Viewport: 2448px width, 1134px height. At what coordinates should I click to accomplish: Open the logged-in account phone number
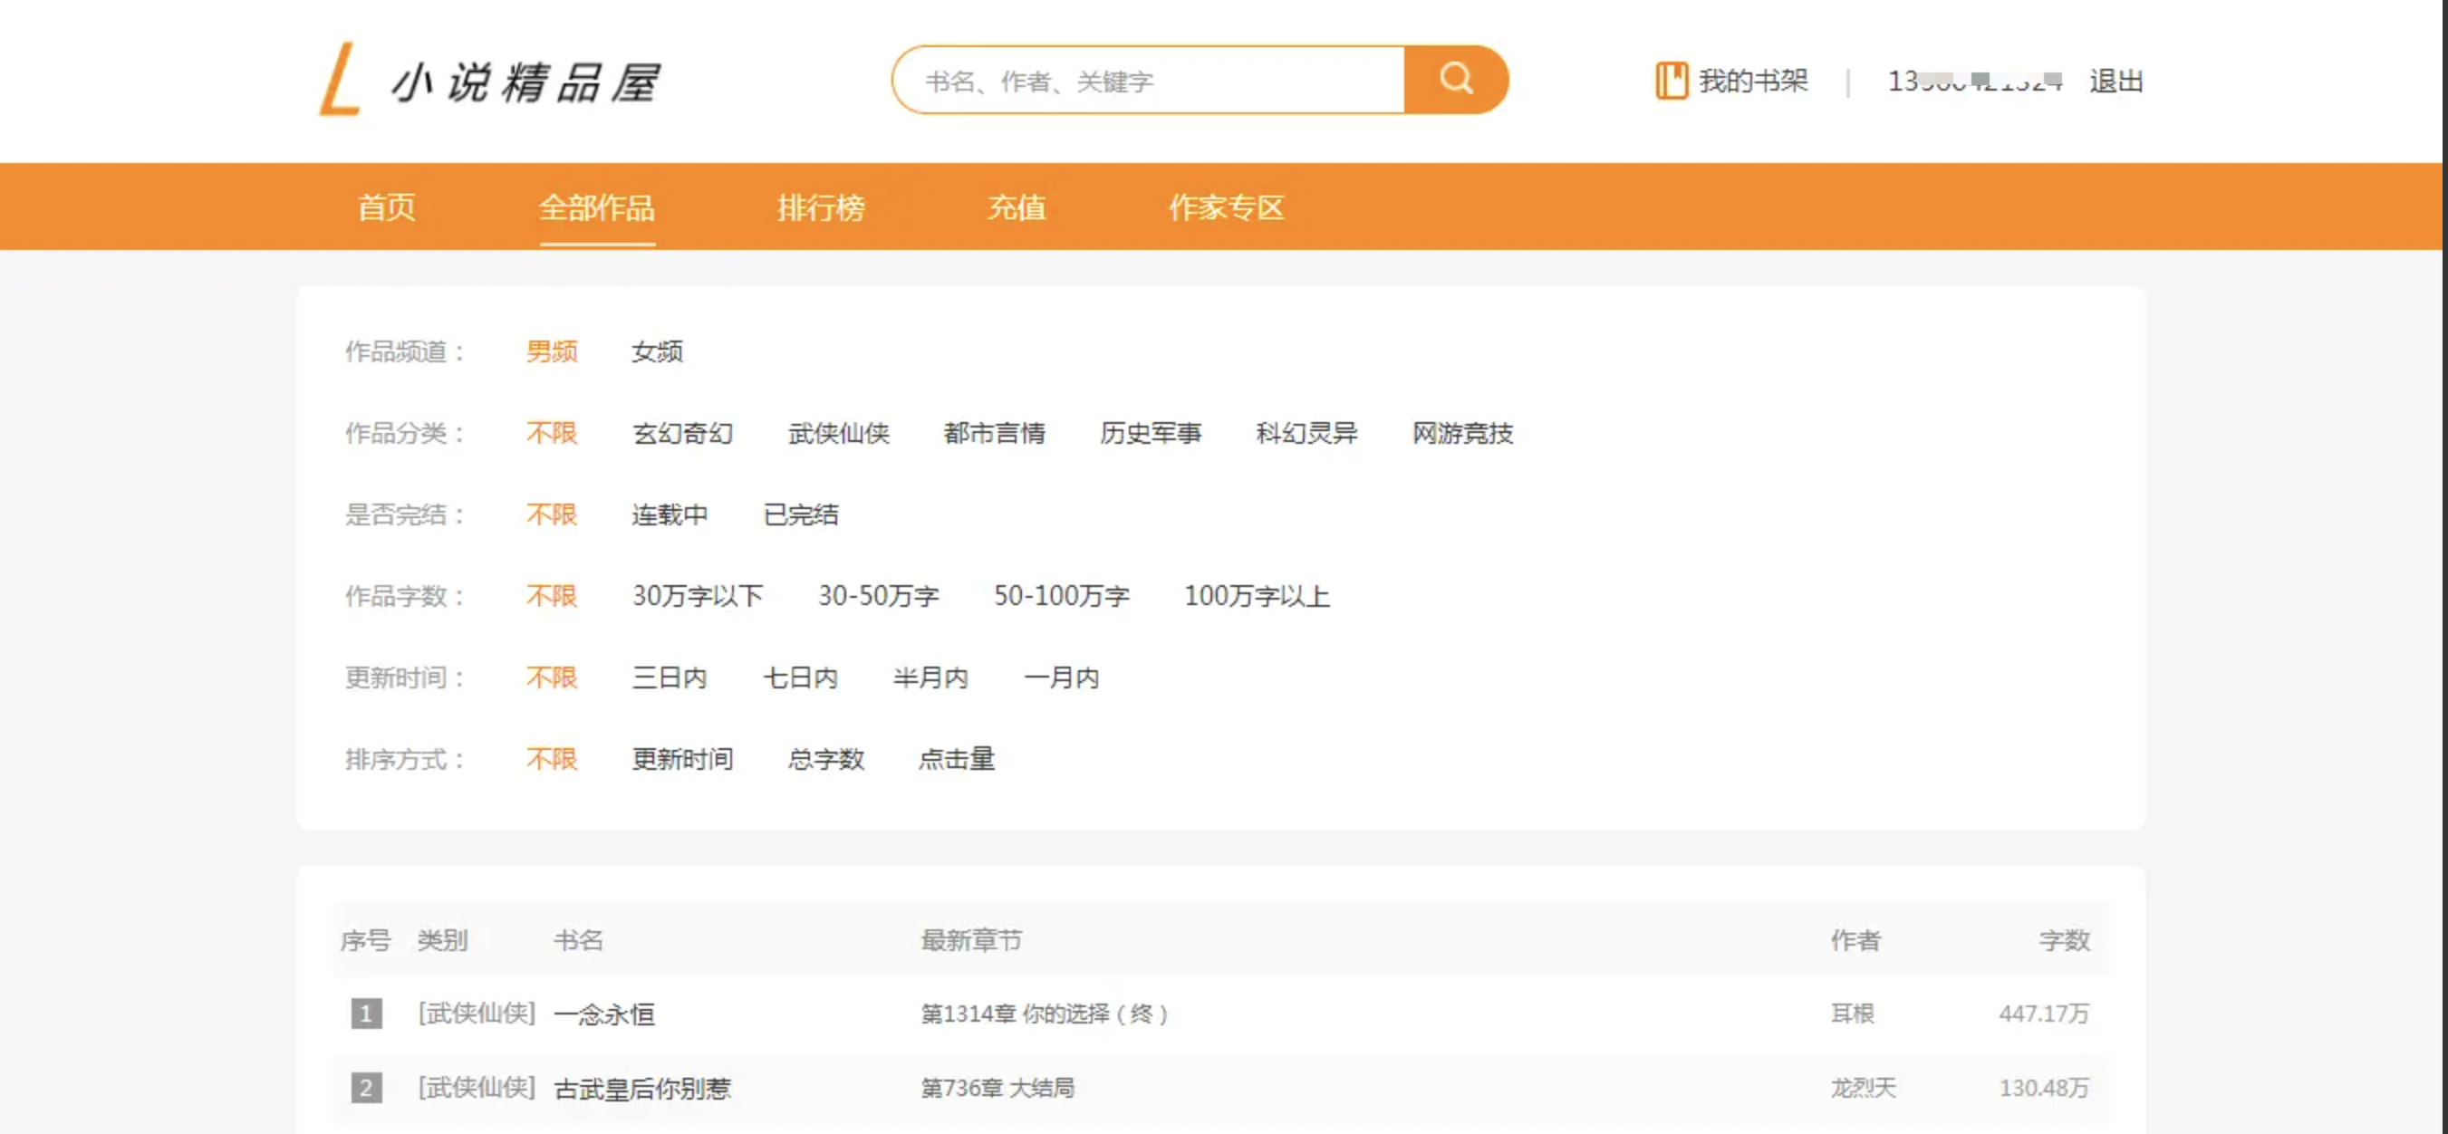click(1974, 81)
